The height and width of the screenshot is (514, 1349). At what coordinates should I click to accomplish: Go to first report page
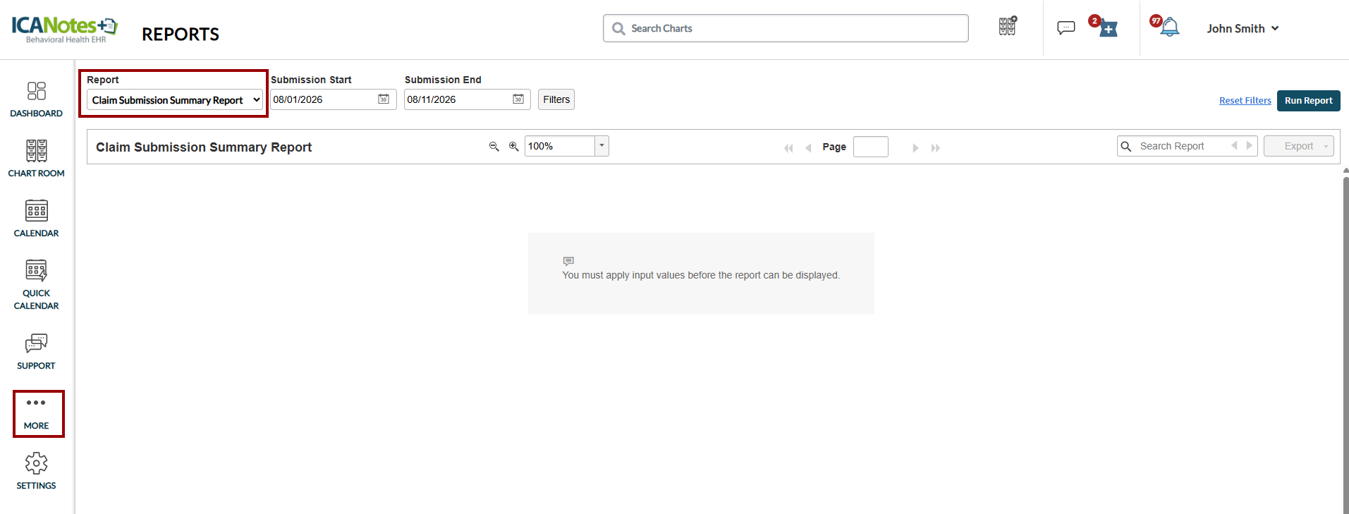[x=788, y=147]
